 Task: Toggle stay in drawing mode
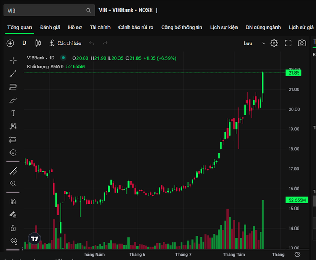pos(13,215)
